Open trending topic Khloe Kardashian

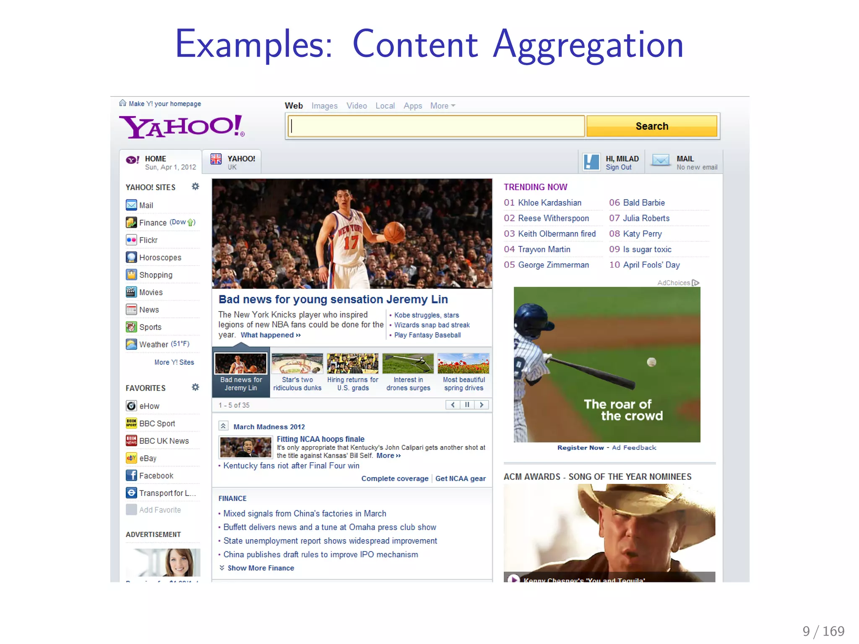pyautogui.click(x=549, y=203)
